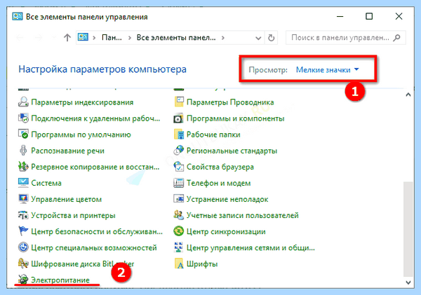This screenshot has height=295, width=421.
Task: Open Параметры индексирования link
Action: (82, 102)
